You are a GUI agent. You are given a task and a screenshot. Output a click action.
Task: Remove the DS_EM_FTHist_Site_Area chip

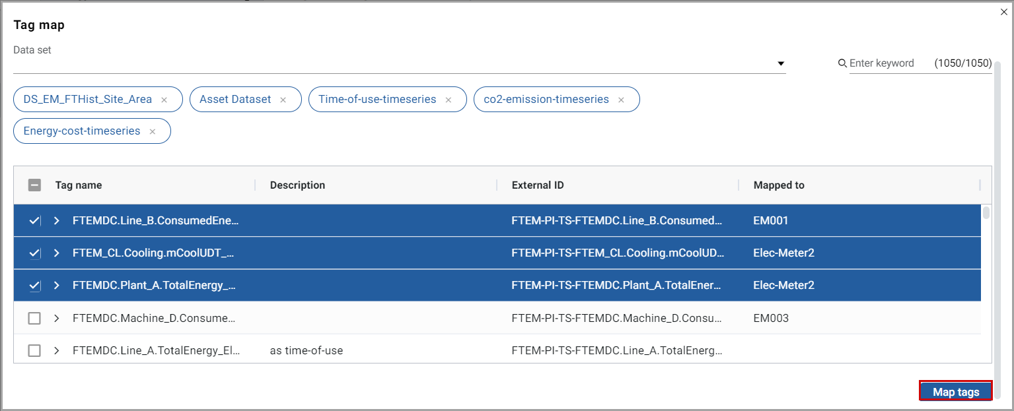tap(164, 100)
